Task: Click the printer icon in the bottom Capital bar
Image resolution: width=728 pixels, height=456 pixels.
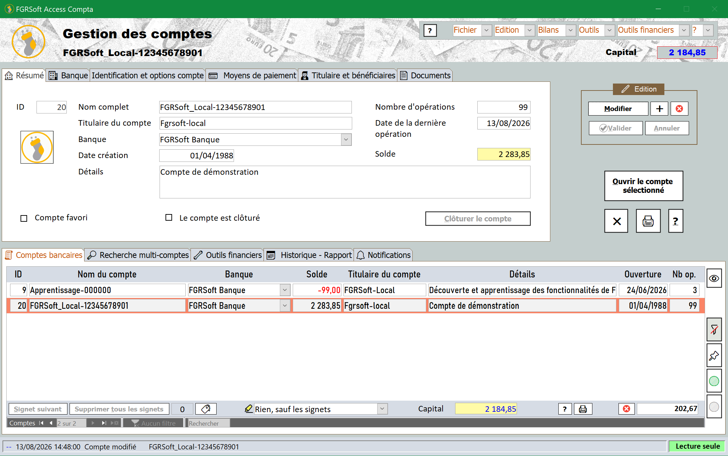Action: click(583, 409)
